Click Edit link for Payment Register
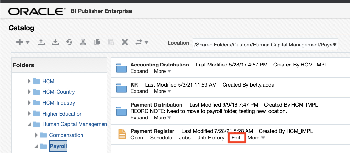 point(236,138)
